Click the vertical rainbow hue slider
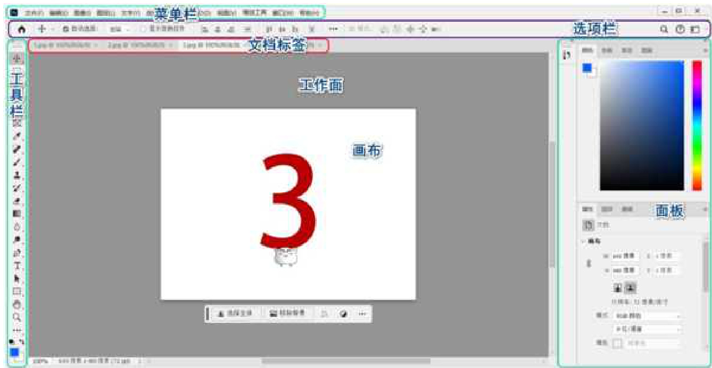712x368 pixels. (x=697, y=125)
